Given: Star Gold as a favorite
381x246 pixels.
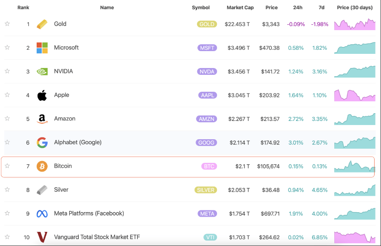Looking at the screenshot, I should tap(7, 23).
